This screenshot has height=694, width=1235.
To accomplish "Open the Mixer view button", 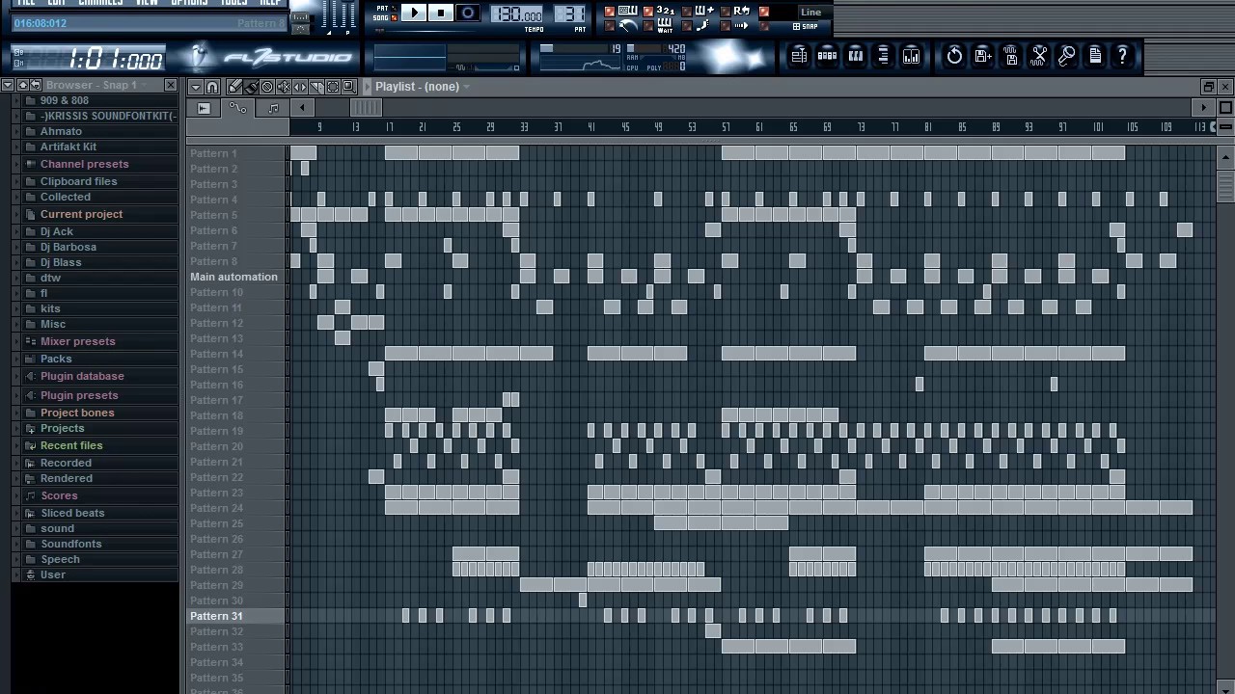I will pos(911,56).
